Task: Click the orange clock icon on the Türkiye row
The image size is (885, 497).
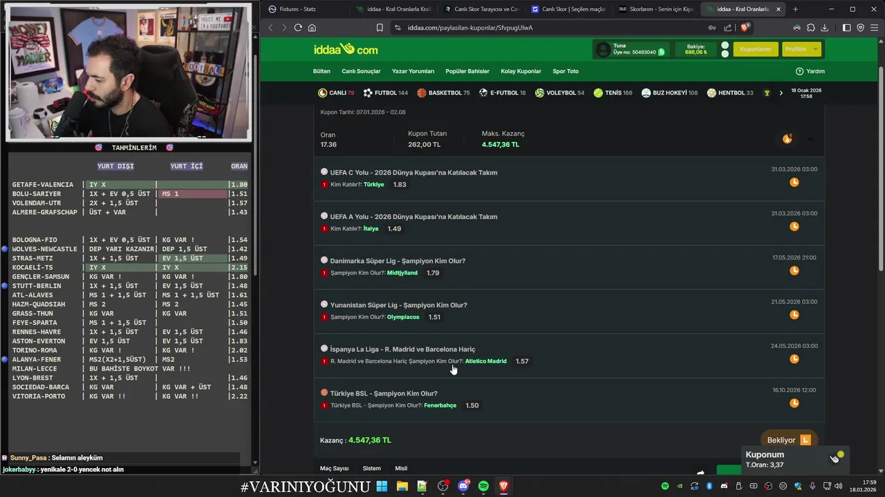Action: coord(794,182)
